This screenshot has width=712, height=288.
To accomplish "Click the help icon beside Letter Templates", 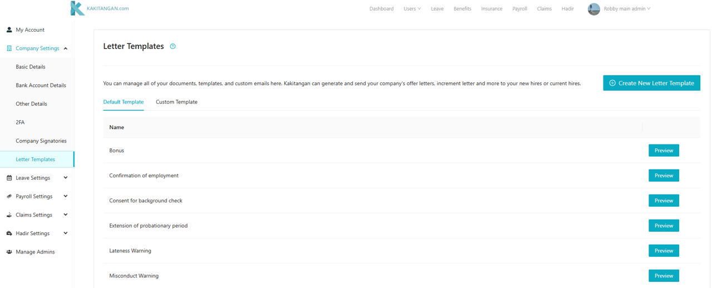I will 173,47.
